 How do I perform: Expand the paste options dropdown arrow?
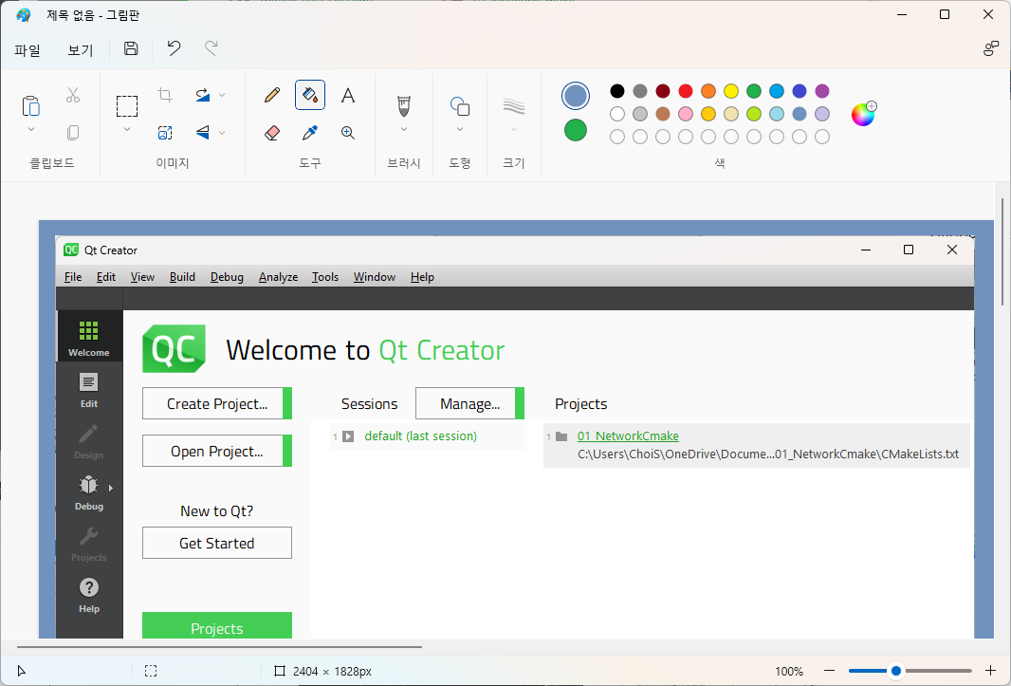[31, 130]
